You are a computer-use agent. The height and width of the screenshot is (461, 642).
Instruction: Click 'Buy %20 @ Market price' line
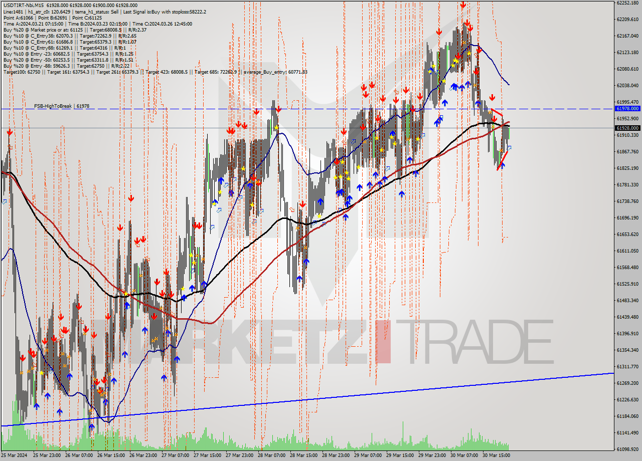[75, 30]
